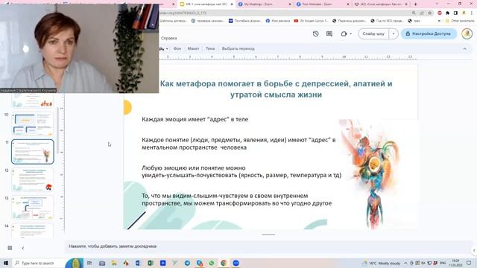The height and width of the screenshot is (268, 477).
Task: Open the Перечень докумен... bookmark
Action: coord(349,21)
